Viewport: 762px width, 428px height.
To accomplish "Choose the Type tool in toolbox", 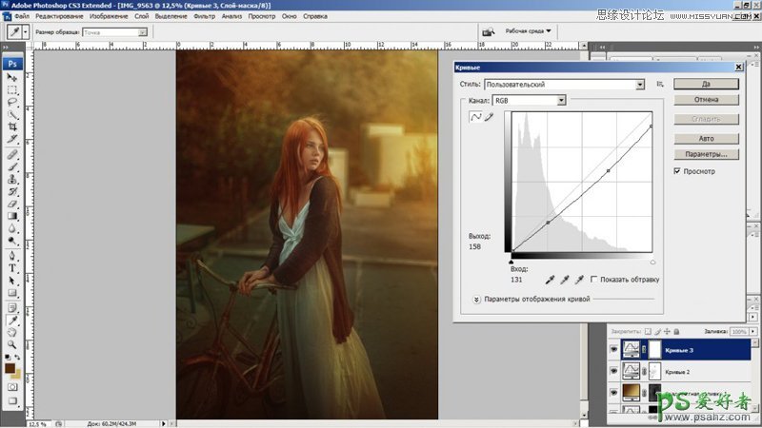I will [12, 268].
